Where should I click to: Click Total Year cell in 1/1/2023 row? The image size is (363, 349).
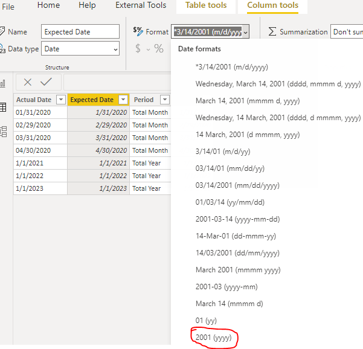(150, 188)
